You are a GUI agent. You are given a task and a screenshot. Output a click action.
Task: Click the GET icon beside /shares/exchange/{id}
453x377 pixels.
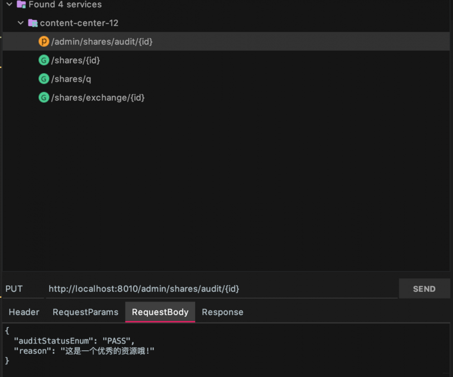44,97
